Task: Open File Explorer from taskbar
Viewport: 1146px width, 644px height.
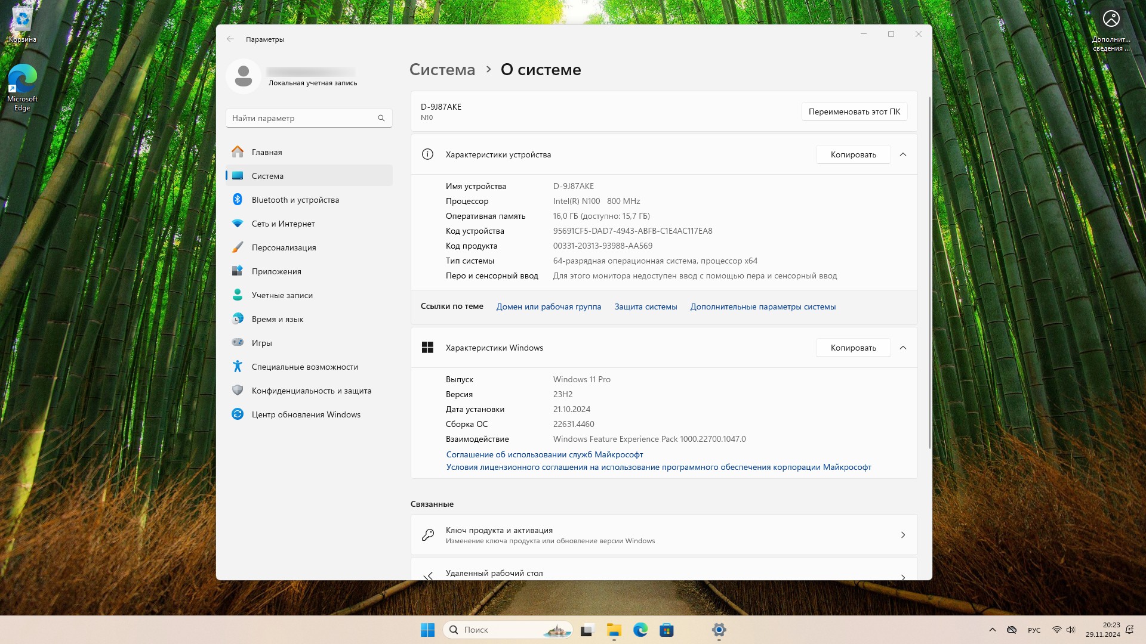Action: click(x=614, y=630)
